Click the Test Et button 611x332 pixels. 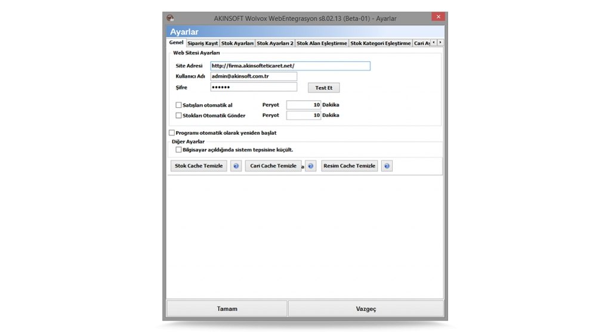click(324, 88)
